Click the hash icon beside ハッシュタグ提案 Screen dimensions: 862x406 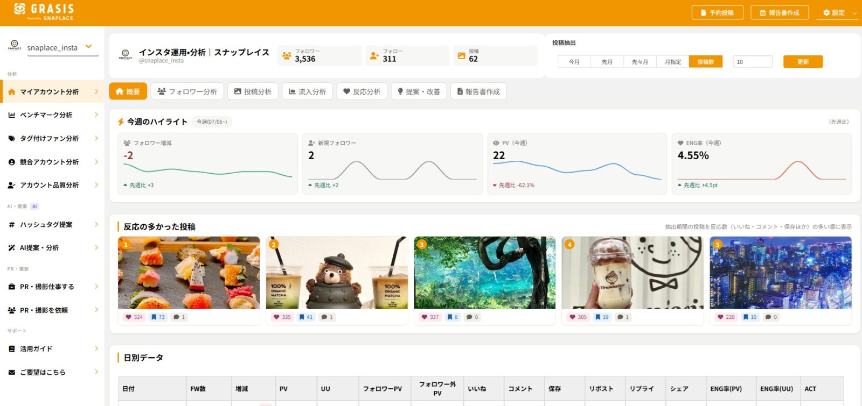point(11,225)
